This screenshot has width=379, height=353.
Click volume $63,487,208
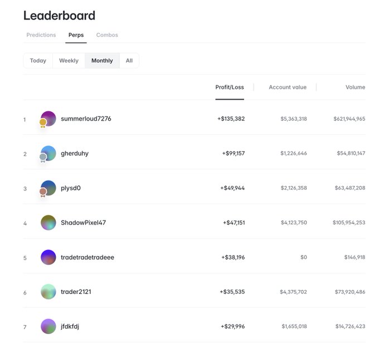point(350,188)
